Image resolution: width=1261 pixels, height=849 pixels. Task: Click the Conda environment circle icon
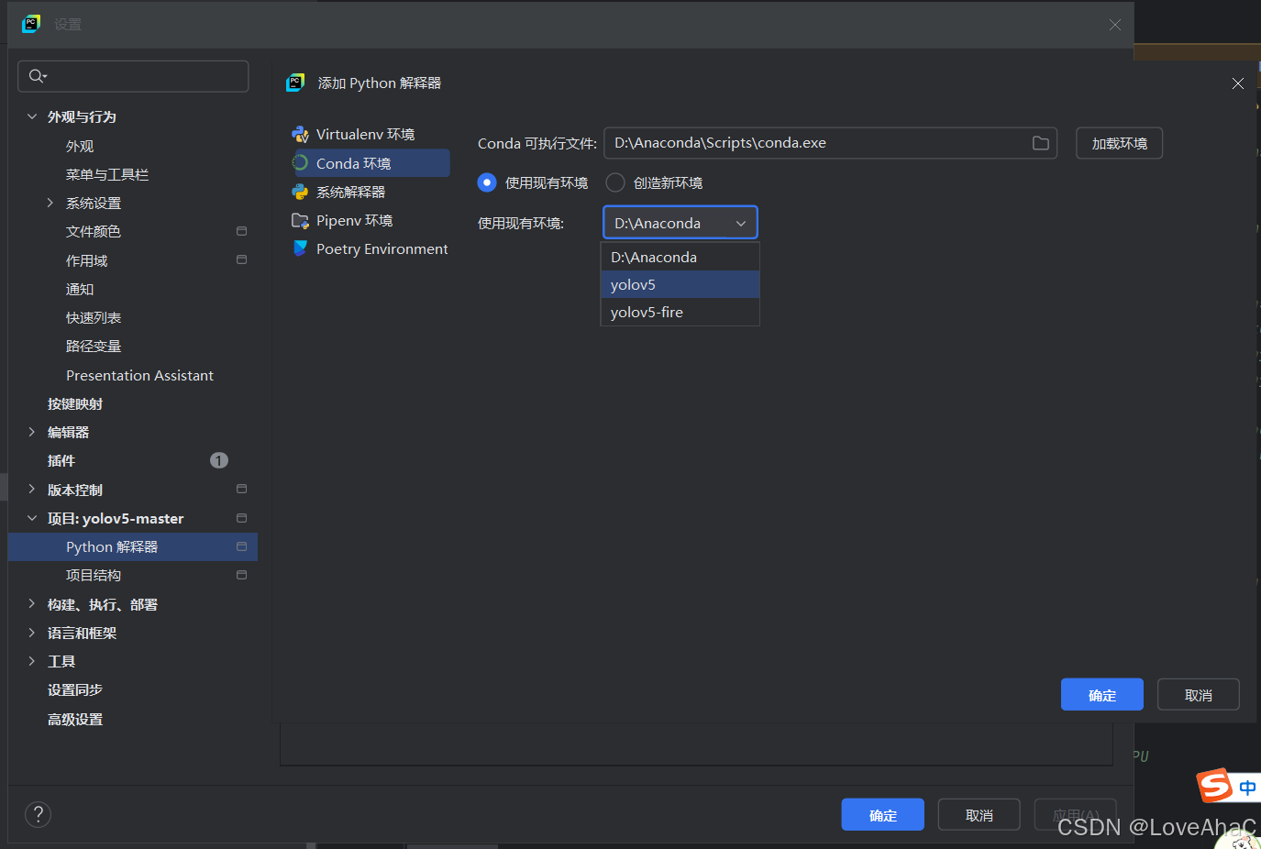click(x=300, y=163)
